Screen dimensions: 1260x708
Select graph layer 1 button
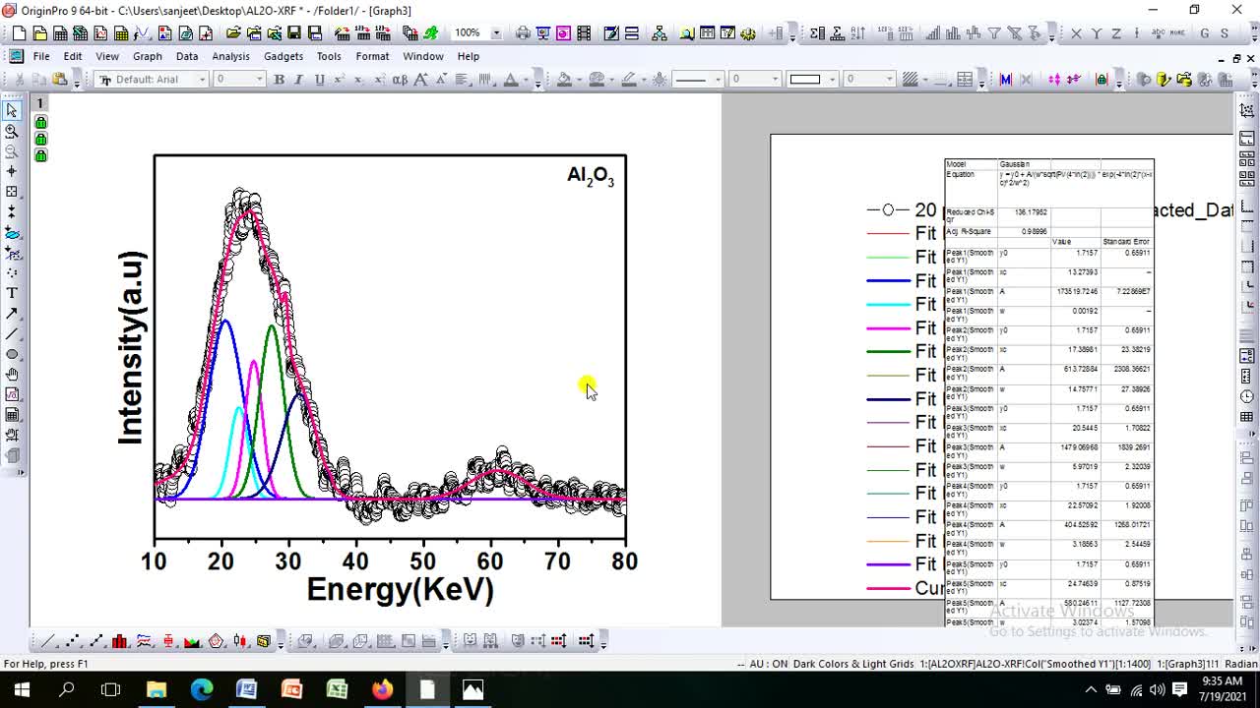[40, 103]
